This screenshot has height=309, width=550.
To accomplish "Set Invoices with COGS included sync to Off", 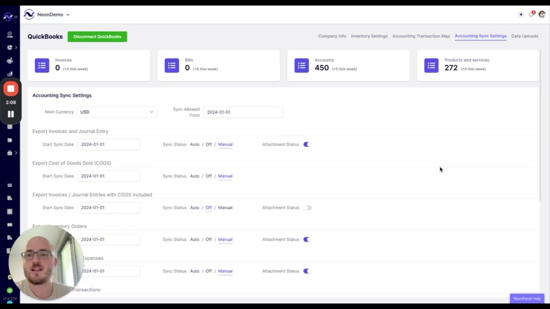I will click(208, 208).
